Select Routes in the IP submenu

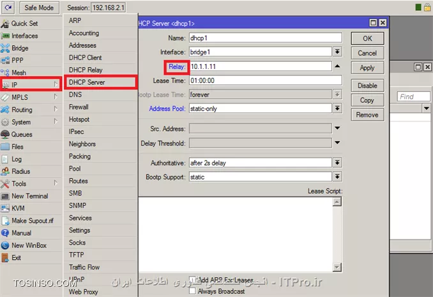click(x=101, y=181)
